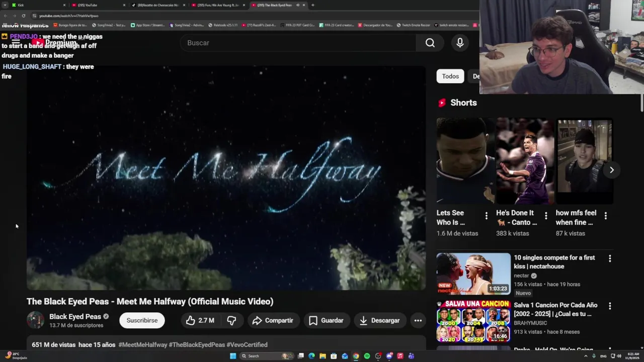
Task: Like the video using the thumbs-up 2.7 M button
Action: coord(200,320)
